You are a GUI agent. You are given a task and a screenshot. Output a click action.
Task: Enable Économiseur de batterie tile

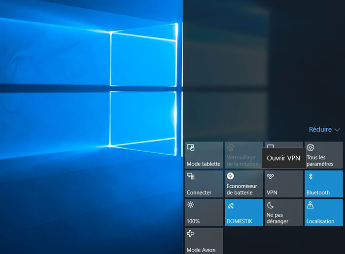click(x=244, y=184)
